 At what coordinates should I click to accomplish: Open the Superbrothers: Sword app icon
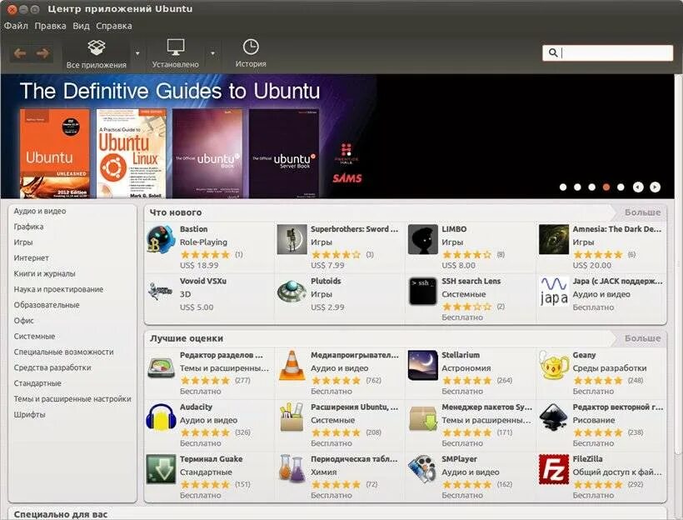click(x=292, y=240)
